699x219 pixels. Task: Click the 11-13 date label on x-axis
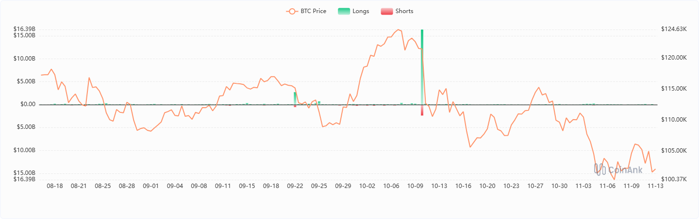coord(656,186)
